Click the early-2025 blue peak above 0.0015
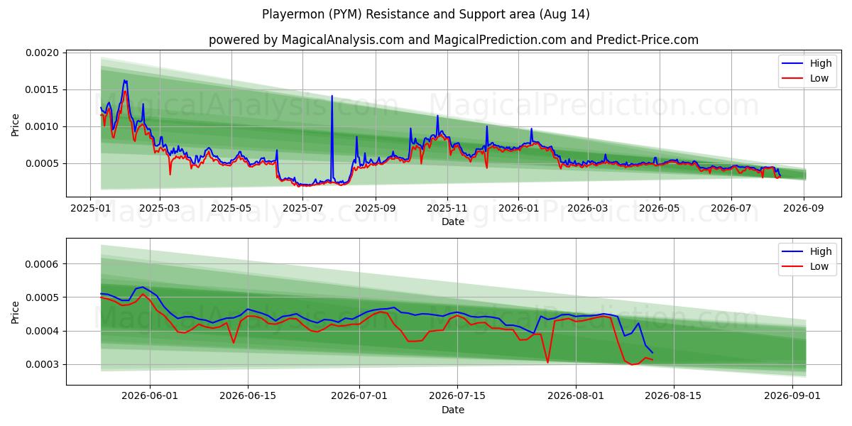 125,82
